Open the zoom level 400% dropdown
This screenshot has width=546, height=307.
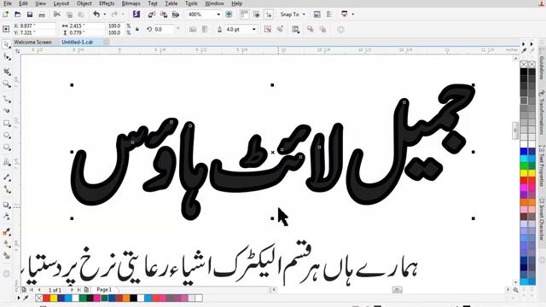[x=218, y=14]
